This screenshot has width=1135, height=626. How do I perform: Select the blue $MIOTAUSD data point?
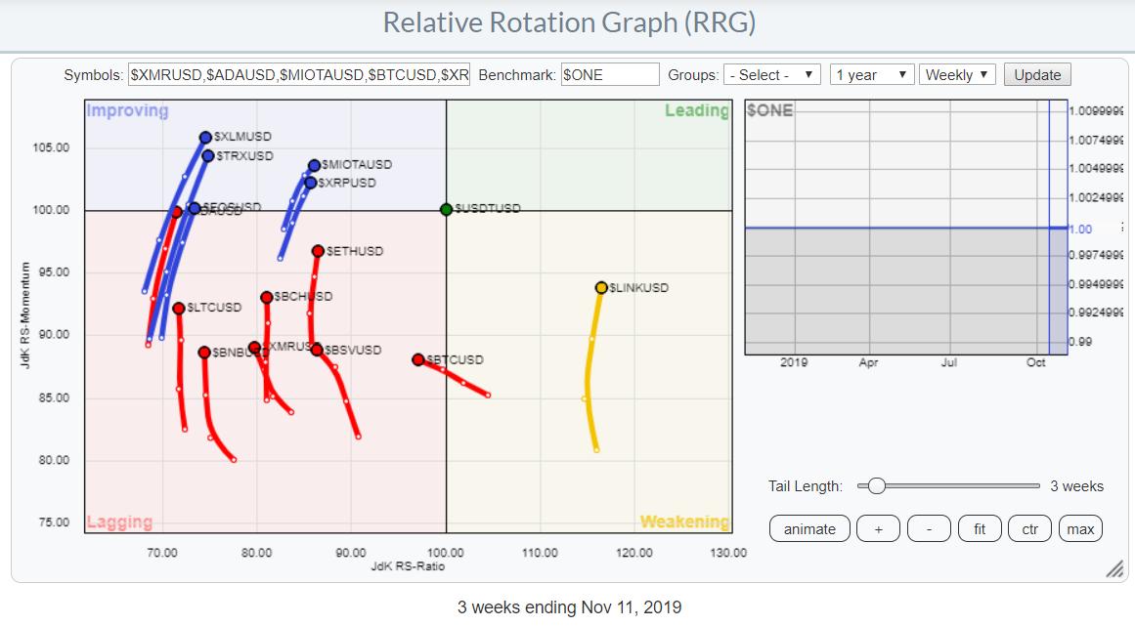314,166
